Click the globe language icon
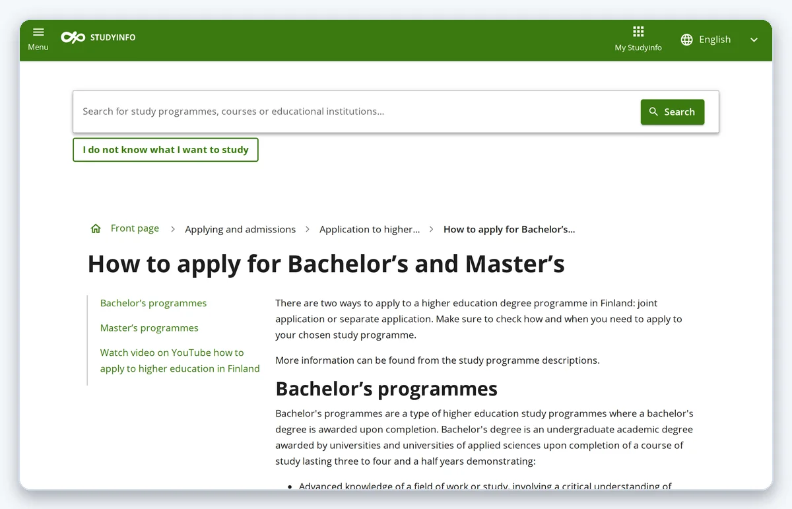Viewport: 792px width, 509px height. [x=687, y=40]
